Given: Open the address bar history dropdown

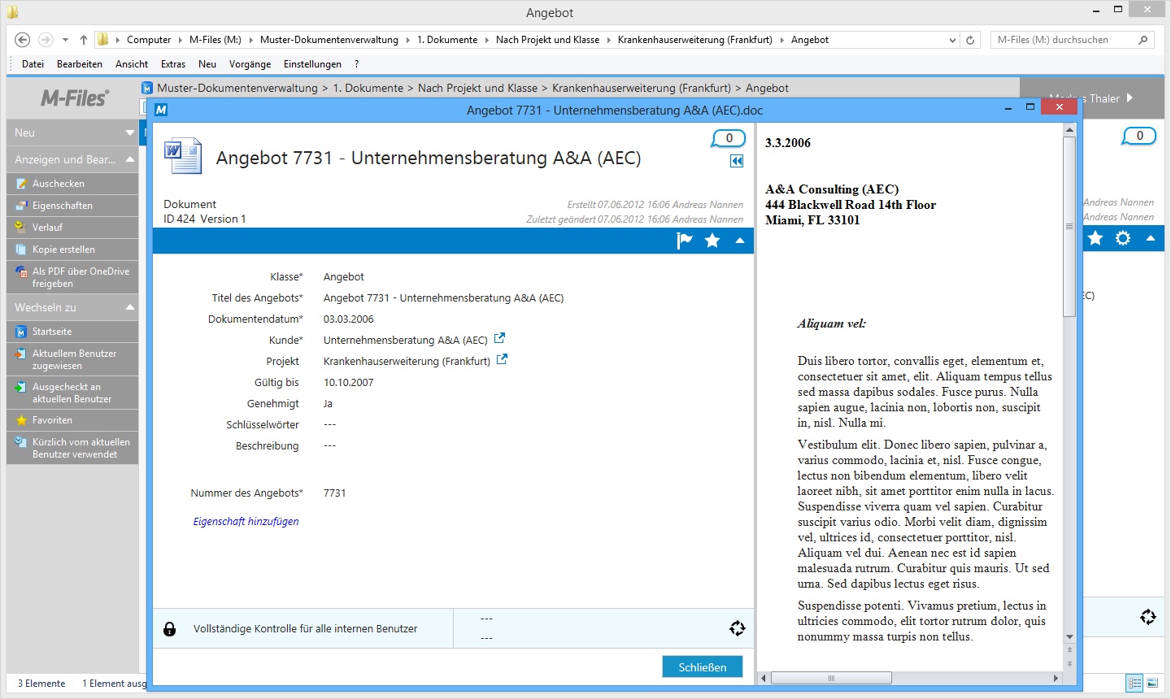Looking at the screenshot, I should (952, 40).
